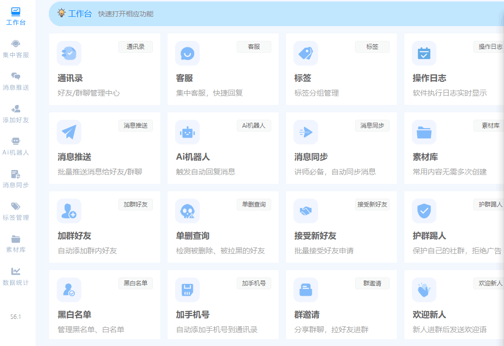The image size is (504, 346).
Task: Open 消息推送 paper plane icon
Action: click(x=69, y=132)
